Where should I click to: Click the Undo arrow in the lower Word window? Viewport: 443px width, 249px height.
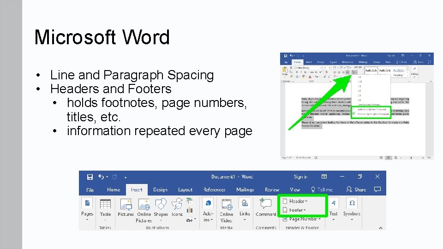click(x=101, y=177)
